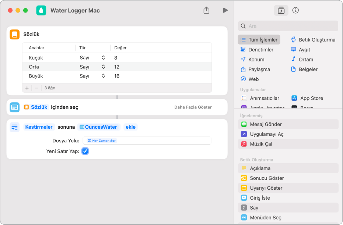Select the Orta key cell
The image size is (343, 225).
(34, 67)
